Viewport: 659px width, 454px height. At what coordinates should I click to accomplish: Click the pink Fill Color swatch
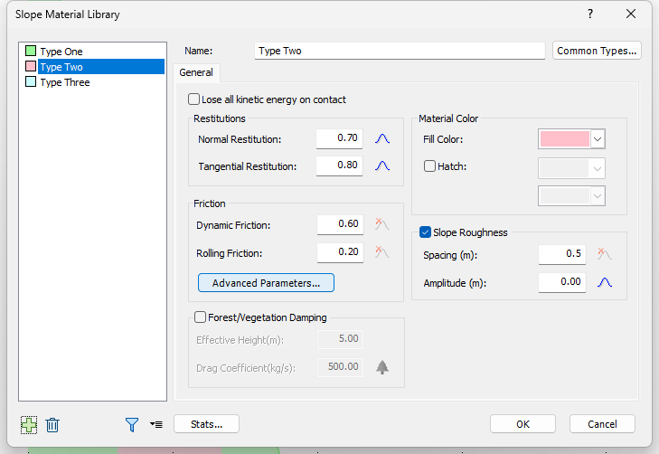(564, 139)
